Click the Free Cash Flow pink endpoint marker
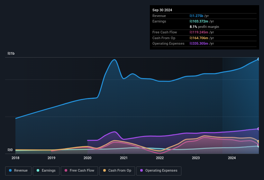Screen dimensions: 264x180 coord(259,145)
